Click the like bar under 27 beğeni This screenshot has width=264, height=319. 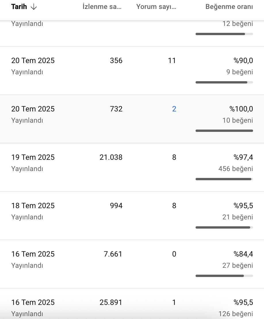[x=224, y=276]
